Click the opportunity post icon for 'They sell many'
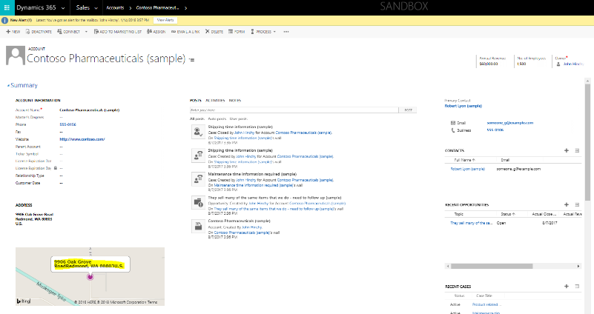 coord(198,203)
